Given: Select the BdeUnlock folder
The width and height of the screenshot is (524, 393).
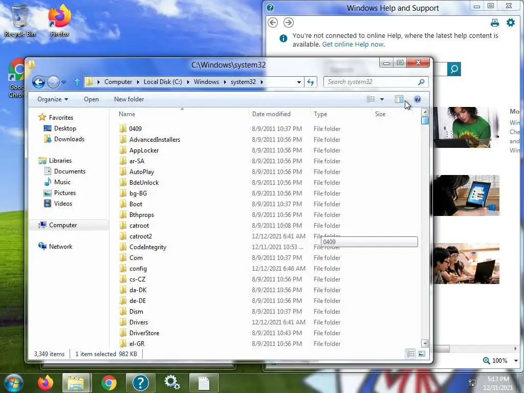Looking at the screenshot, I should click(x=144, y=183).
